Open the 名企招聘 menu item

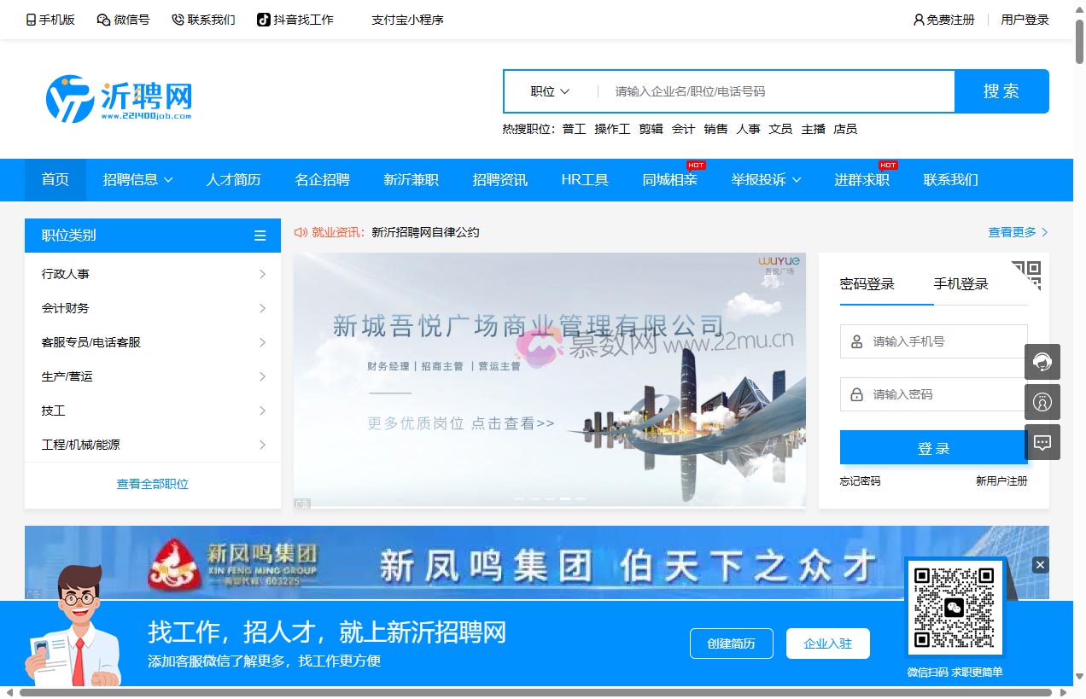[322, 180]
